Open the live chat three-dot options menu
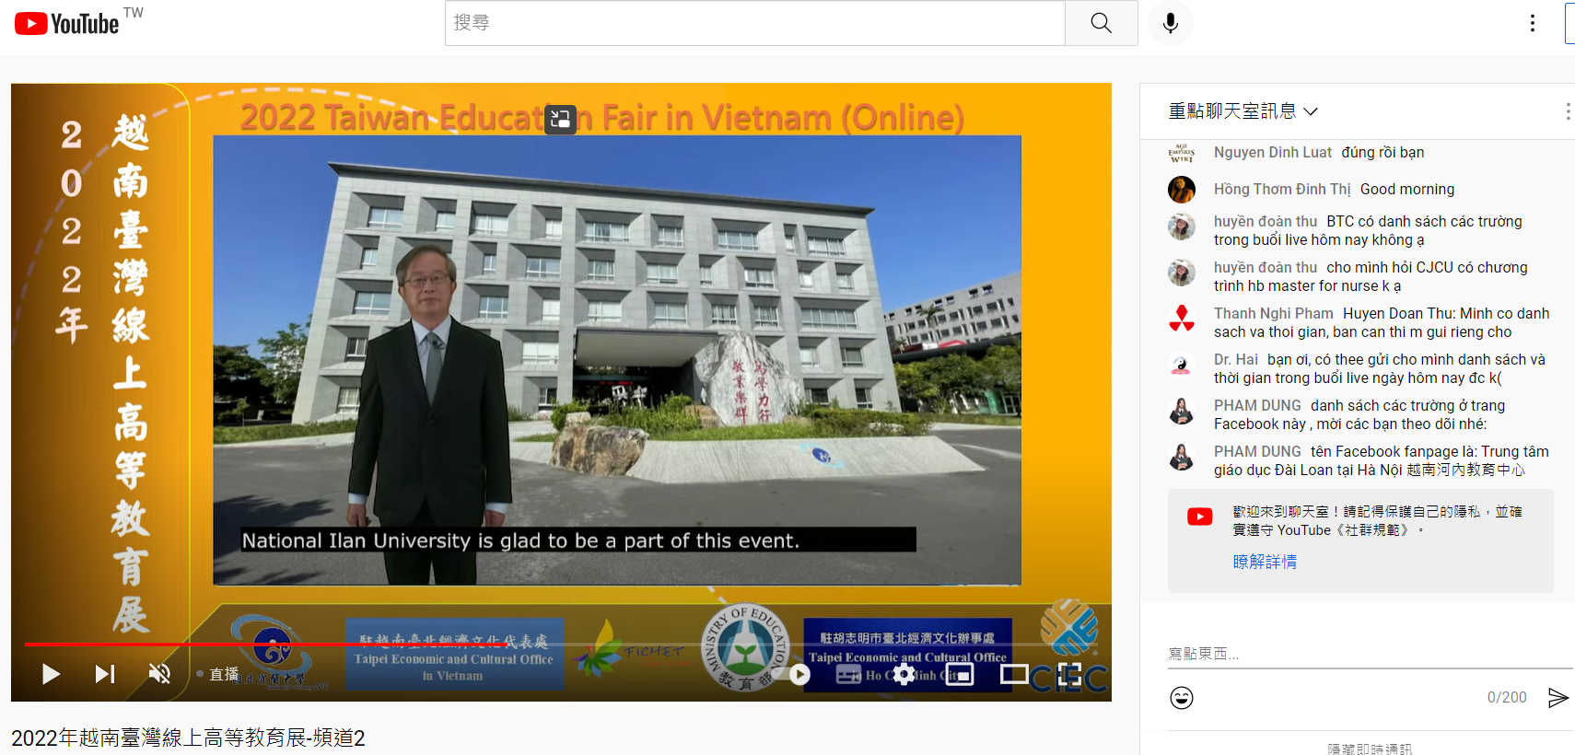 [x=1567, y=111]
